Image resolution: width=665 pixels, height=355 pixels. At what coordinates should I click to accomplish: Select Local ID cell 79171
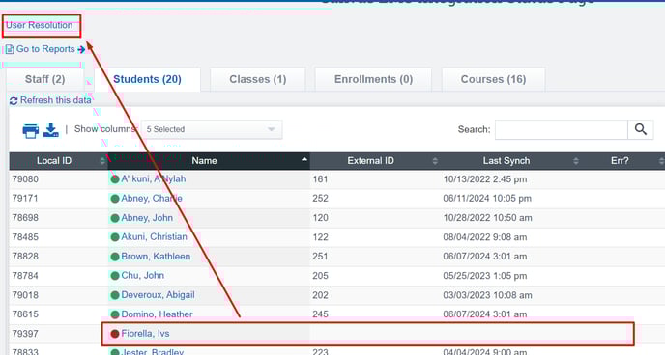[x=25, y=199]
